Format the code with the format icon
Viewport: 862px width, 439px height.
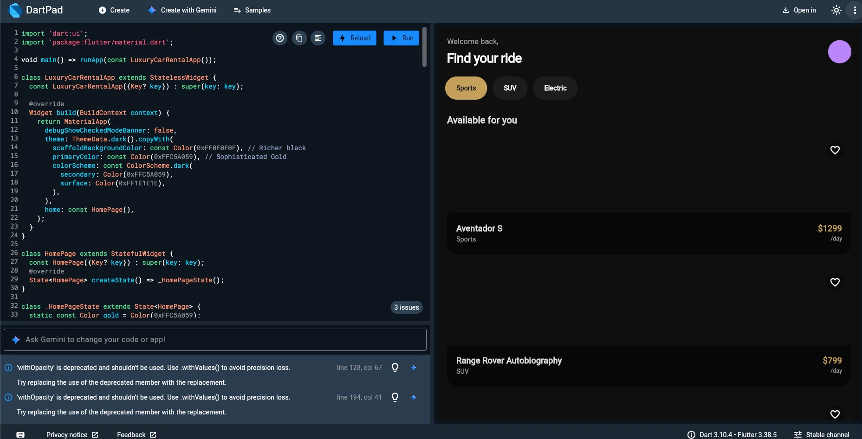[318, 38]
